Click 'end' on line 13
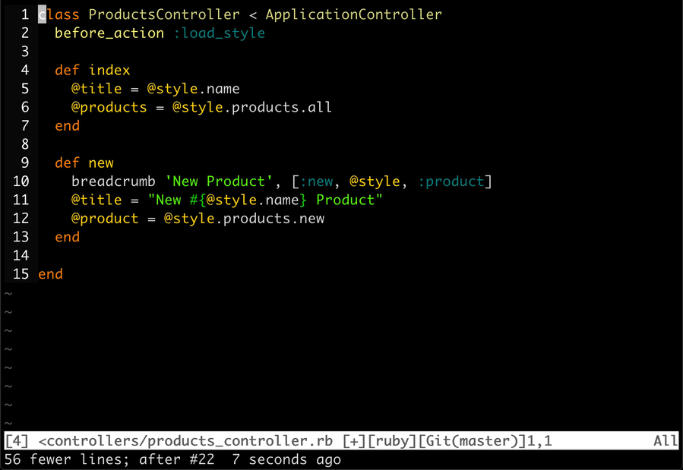Screen dimensions: 683x470 pos(67,237)
